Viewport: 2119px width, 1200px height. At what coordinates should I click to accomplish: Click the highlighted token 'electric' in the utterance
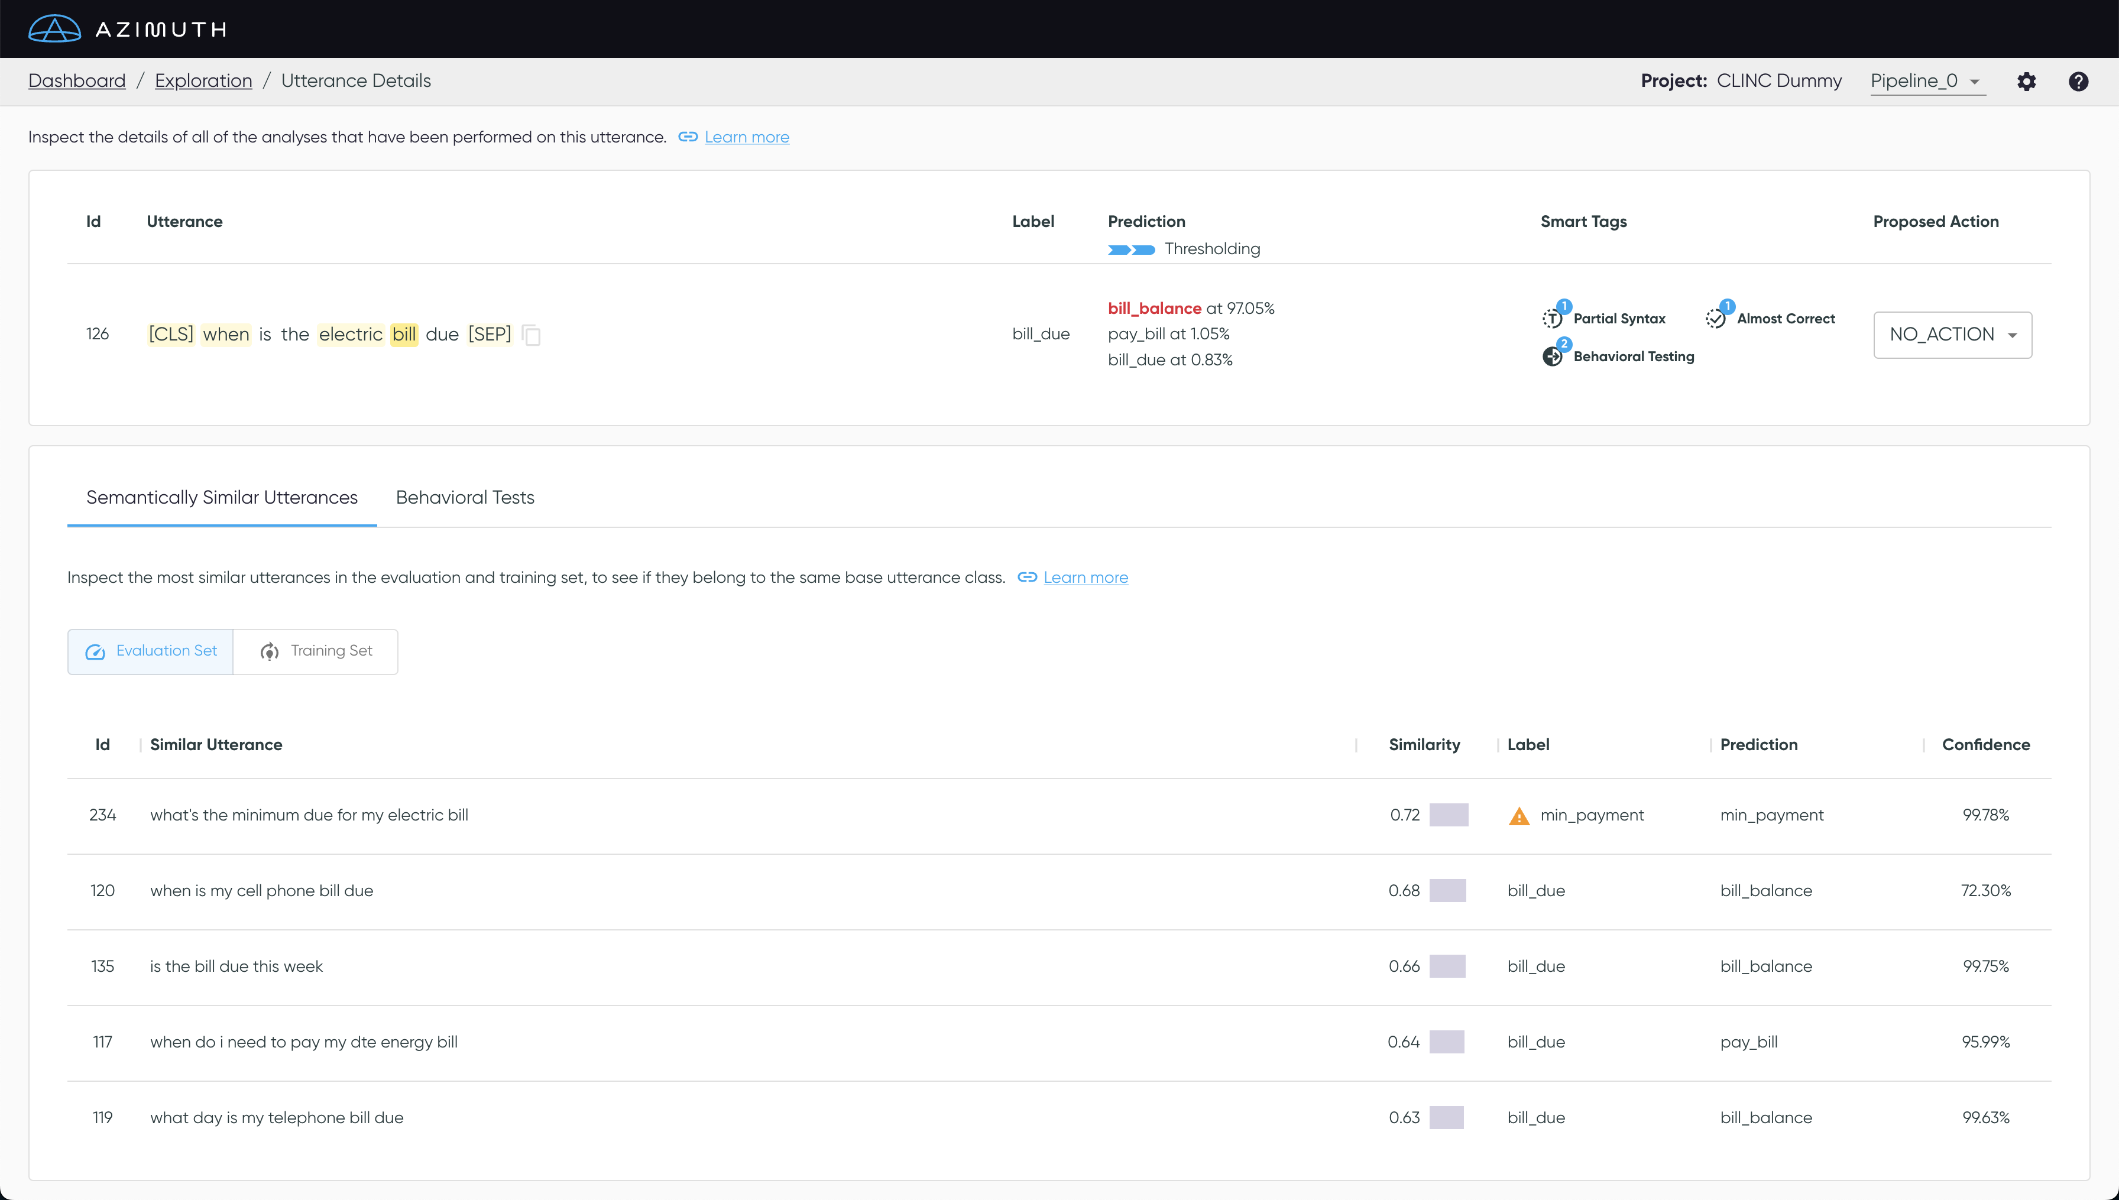tap(351, 334)
